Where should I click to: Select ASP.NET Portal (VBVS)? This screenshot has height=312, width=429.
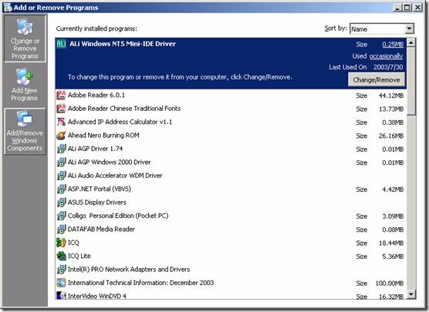[x=100, y=189]
